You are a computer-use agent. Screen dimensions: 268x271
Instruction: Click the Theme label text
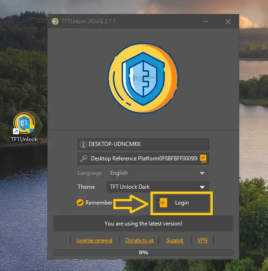(x=86, y=187)
